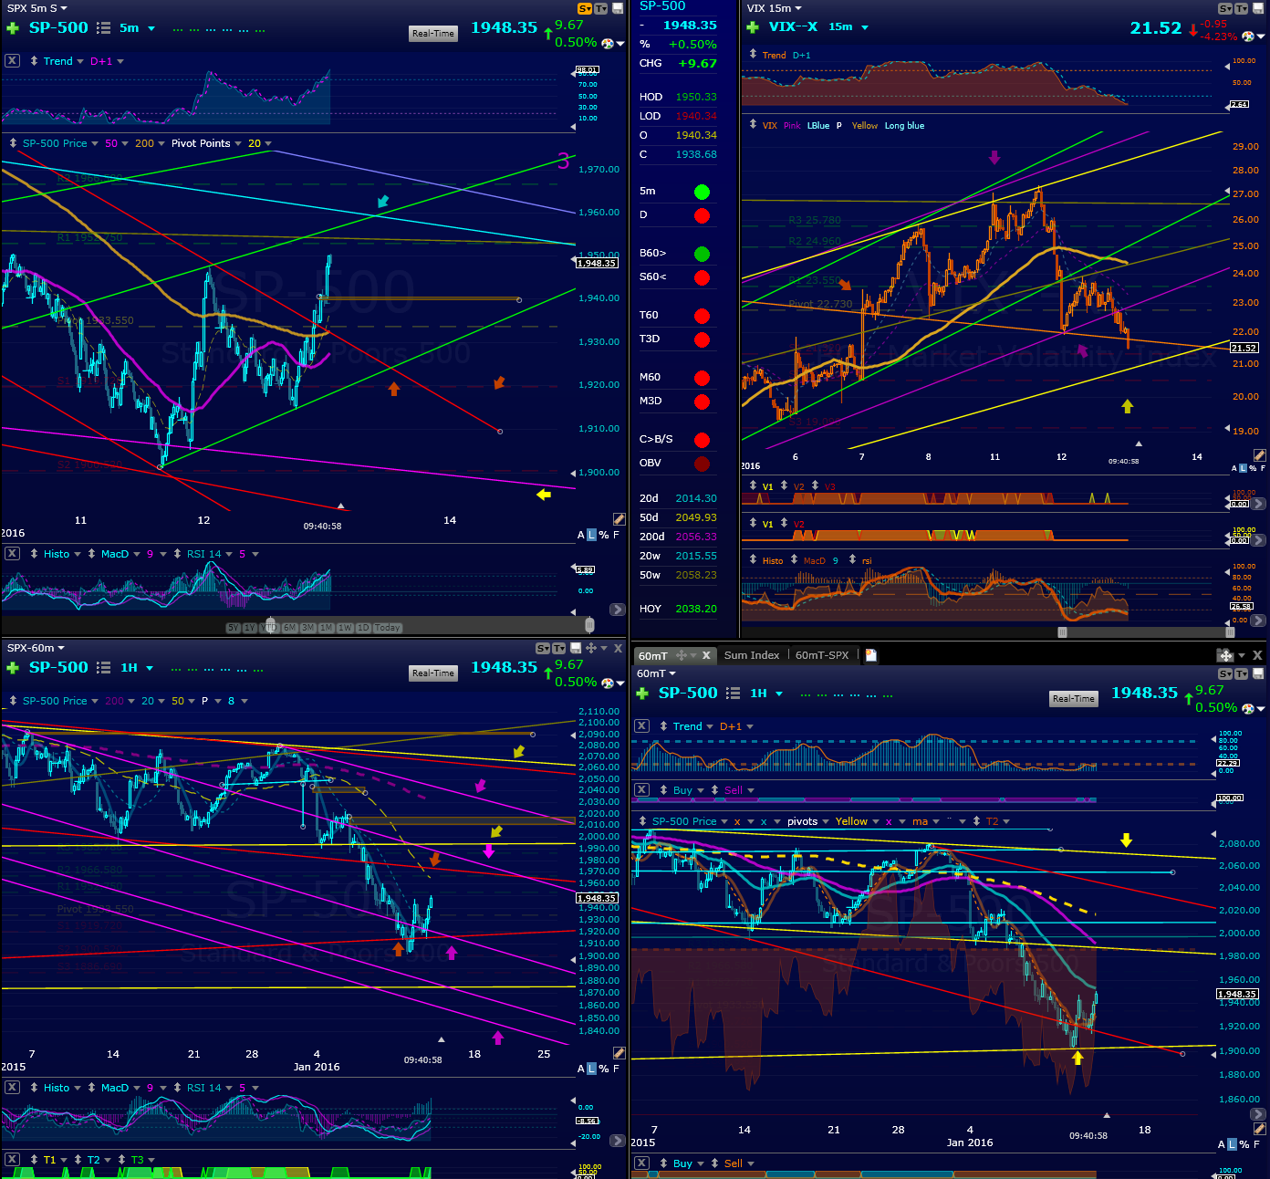The image size is (1270, 1179).
Task: Select the Today range button under the 5m chart
Action: click(x=388, y=628)
